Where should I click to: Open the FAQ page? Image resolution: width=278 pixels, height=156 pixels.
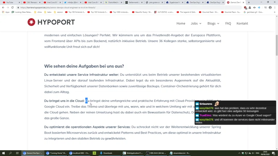click(x=228, y=23)
